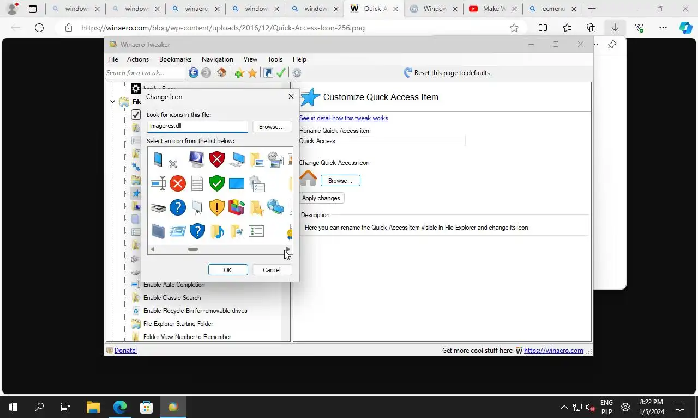Open the winaero.com link in status bar
This screenshot has width=698, height=418.
tap(553, 351)
